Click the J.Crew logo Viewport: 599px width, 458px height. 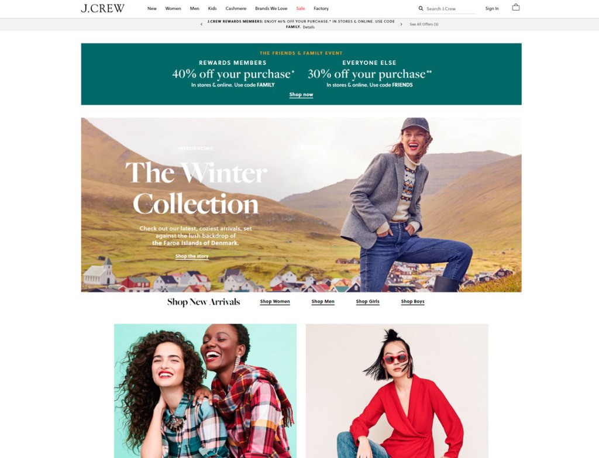(x=102, y=8)
